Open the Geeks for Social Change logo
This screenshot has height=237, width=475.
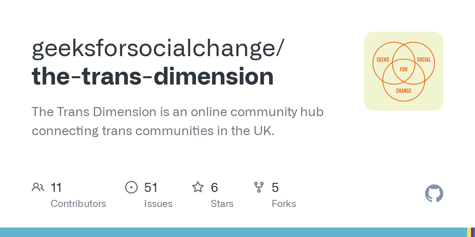point(403,71)
